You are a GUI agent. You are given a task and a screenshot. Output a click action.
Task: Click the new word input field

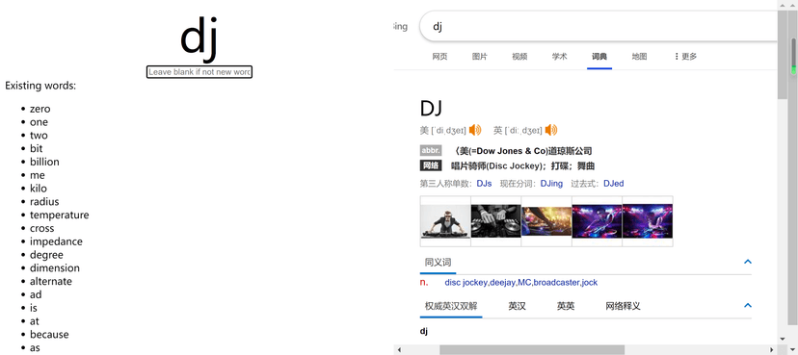click(199, 72)
